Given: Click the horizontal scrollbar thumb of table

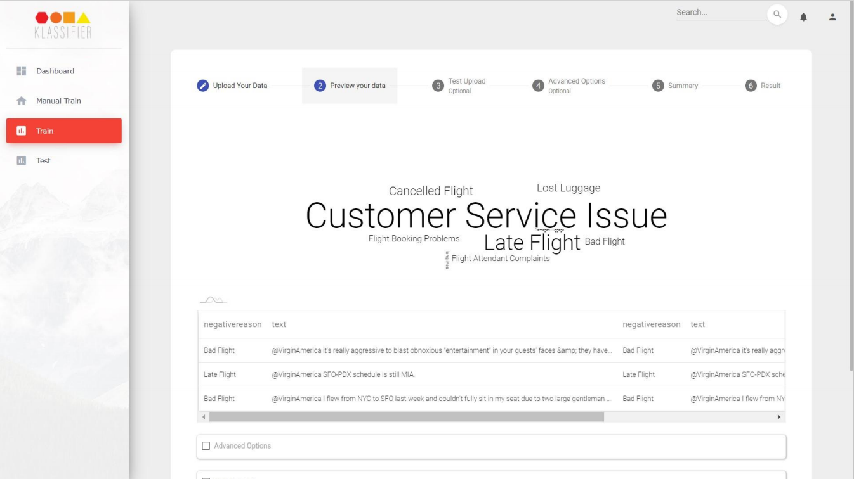Looking at the screenshot, I should click(x=406, y=417).
